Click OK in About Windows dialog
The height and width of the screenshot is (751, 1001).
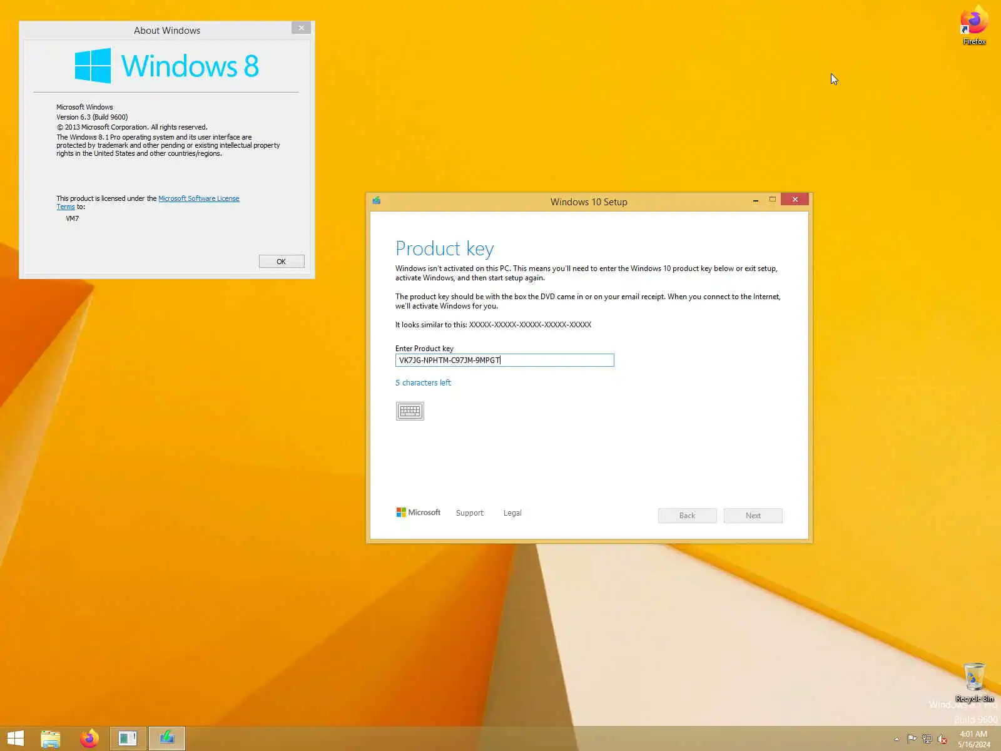282,262
